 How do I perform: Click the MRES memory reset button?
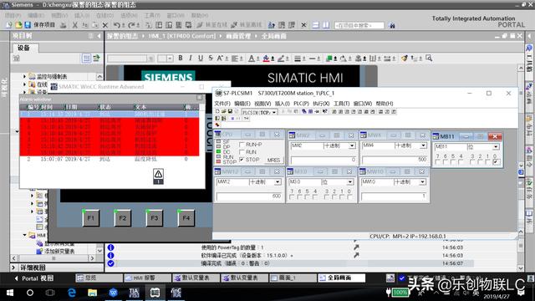[x=273, y=160]
